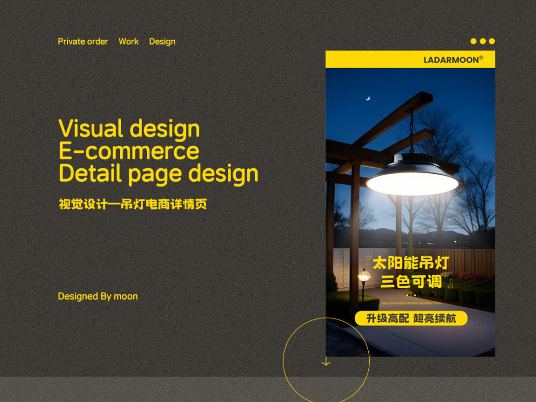
Task: Click the Detail page design headline
Action: pos(159,174)
